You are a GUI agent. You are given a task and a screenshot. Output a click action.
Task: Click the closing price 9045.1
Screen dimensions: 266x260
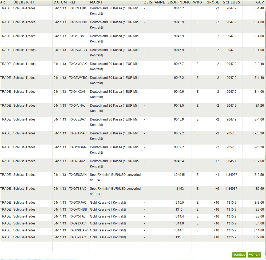tap(231, 161)
